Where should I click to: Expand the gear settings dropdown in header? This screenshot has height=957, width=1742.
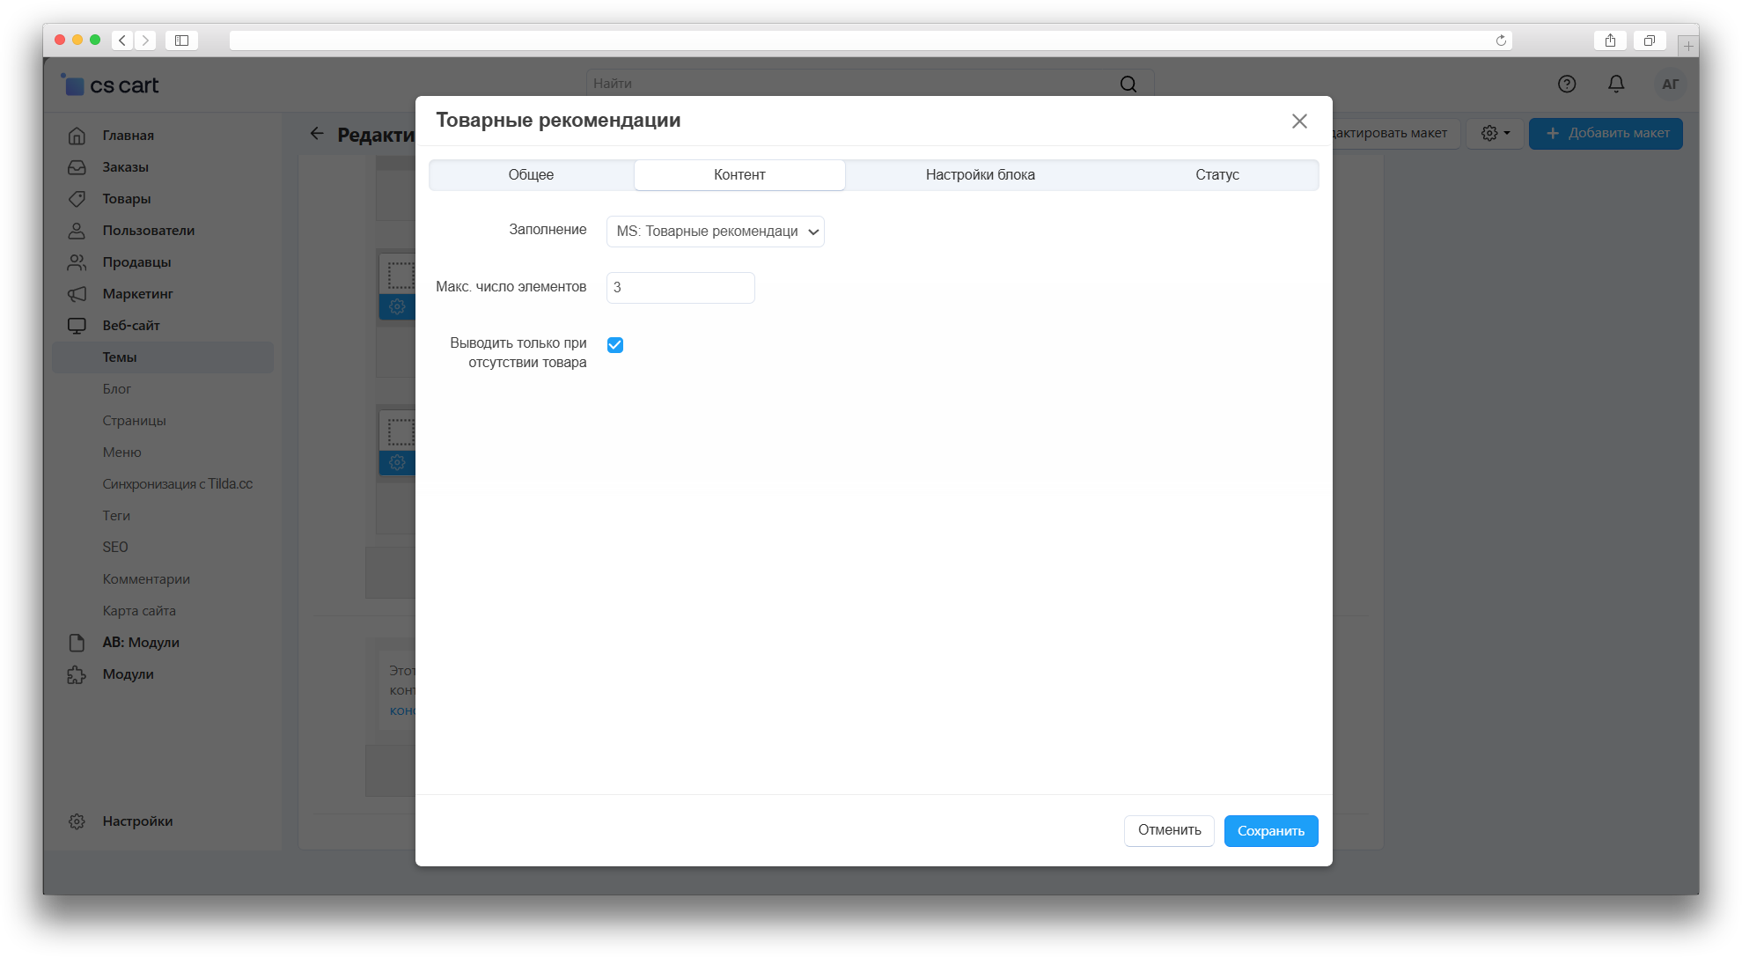pos(1495,133)
